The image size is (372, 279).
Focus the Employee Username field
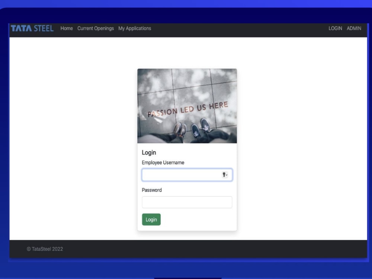click(187, 175)
